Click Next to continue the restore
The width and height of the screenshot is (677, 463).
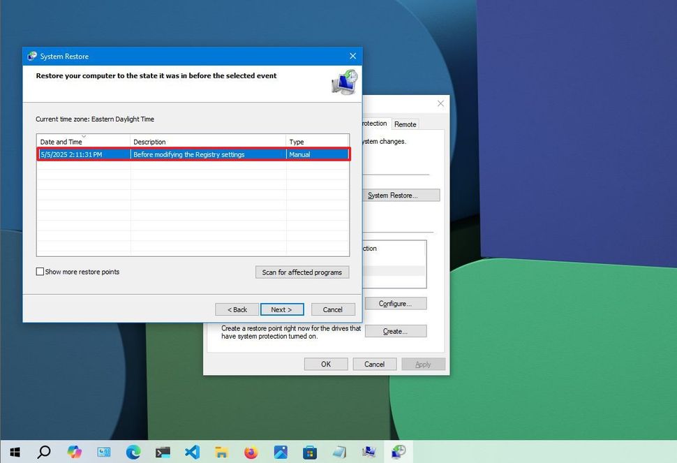click(x=282, y=309)
